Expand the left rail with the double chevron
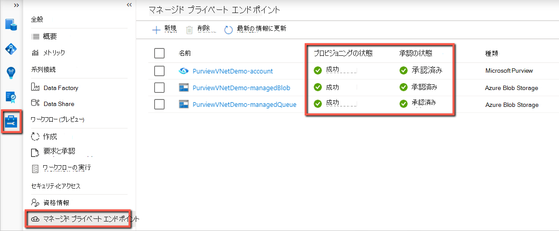The image size is (559, 231). point(16,5)
